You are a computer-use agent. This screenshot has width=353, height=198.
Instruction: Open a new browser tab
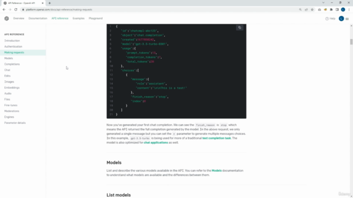tap(50, 3)
